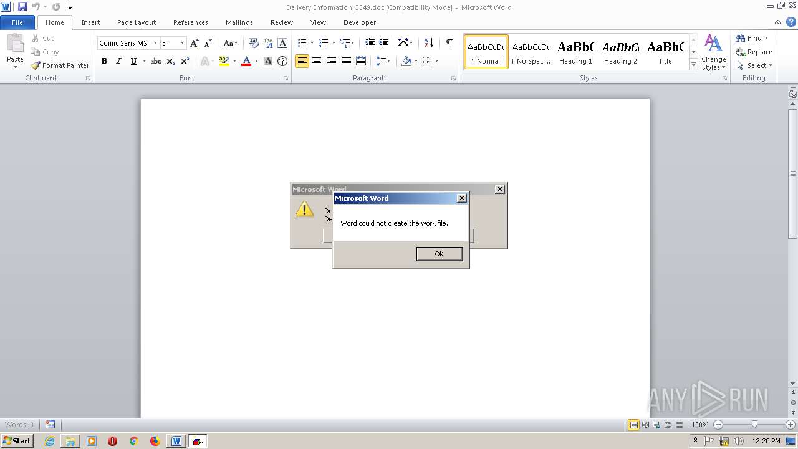
Task: Open the Font dialog launcher
Action: [x=286, y=79]
